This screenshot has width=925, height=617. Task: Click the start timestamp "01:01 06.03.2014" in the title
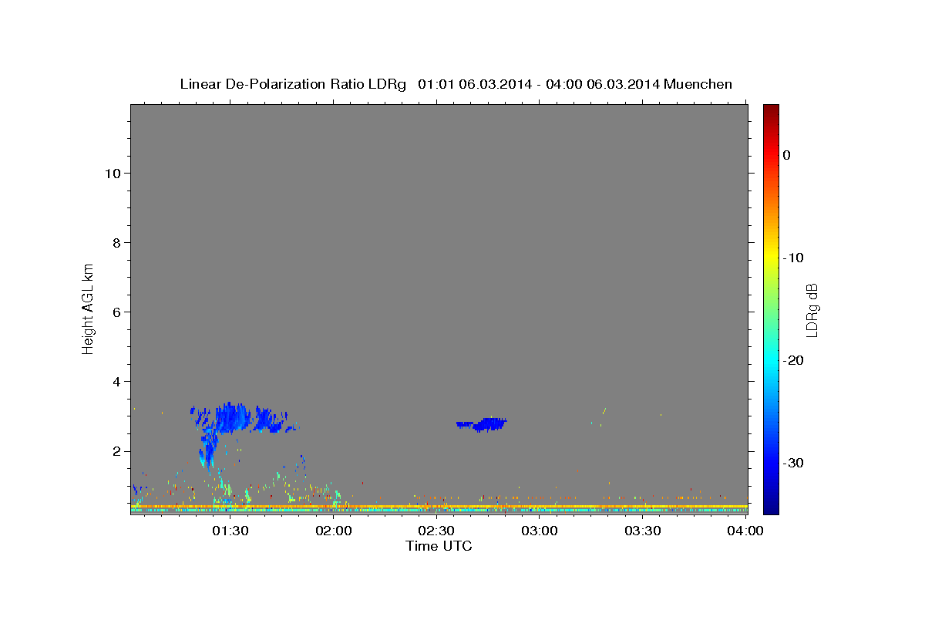(475, 84)
